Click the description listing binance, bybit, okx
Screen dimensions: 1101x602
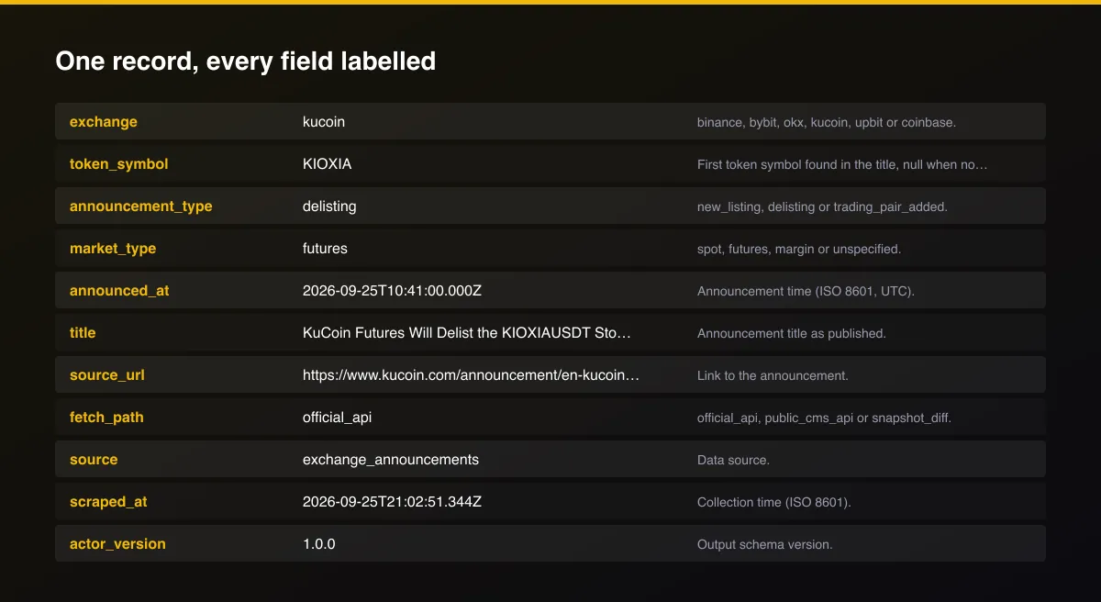[827, 122]
